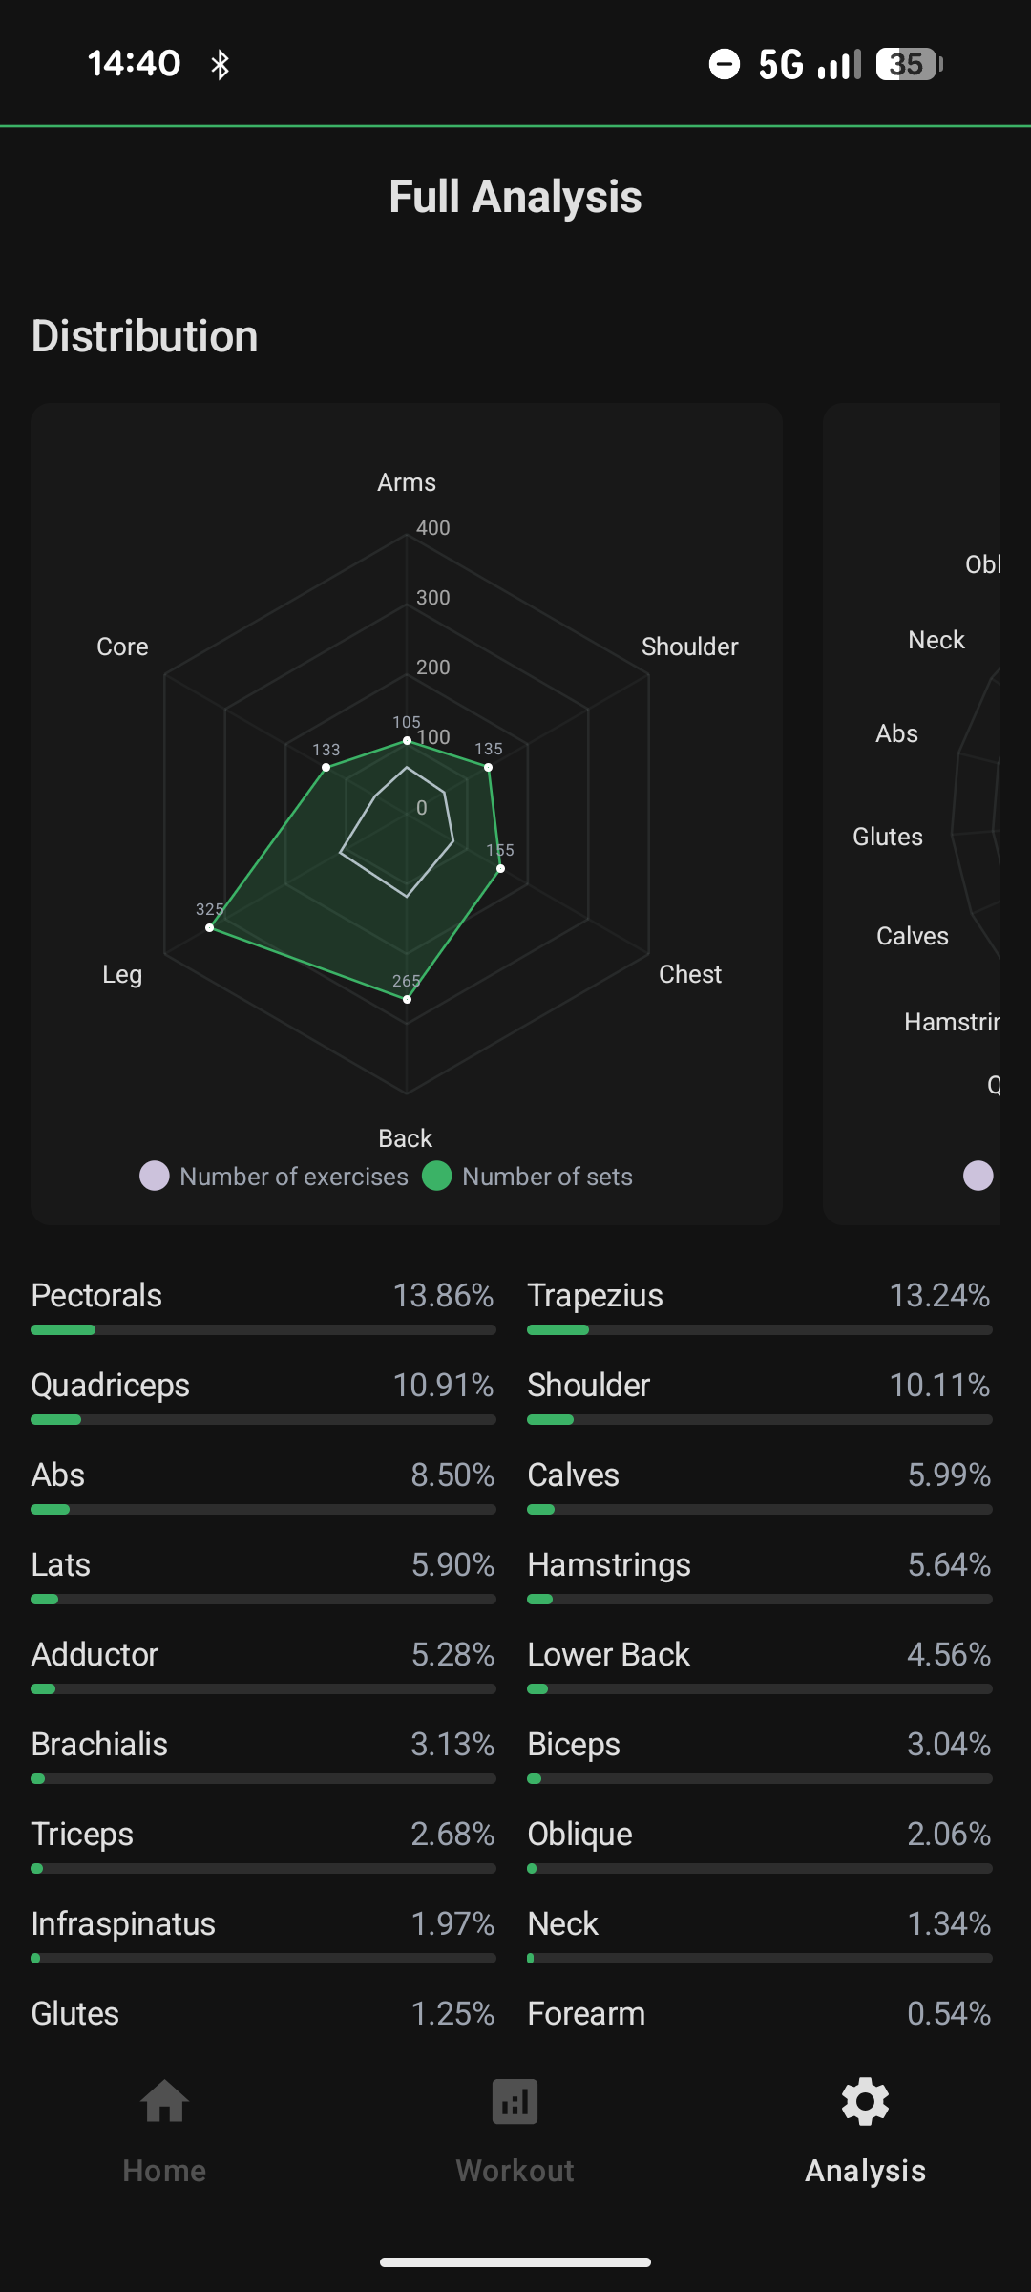Click the Pectorals progress bar

pyautogui.click(x=263, y=1329)
